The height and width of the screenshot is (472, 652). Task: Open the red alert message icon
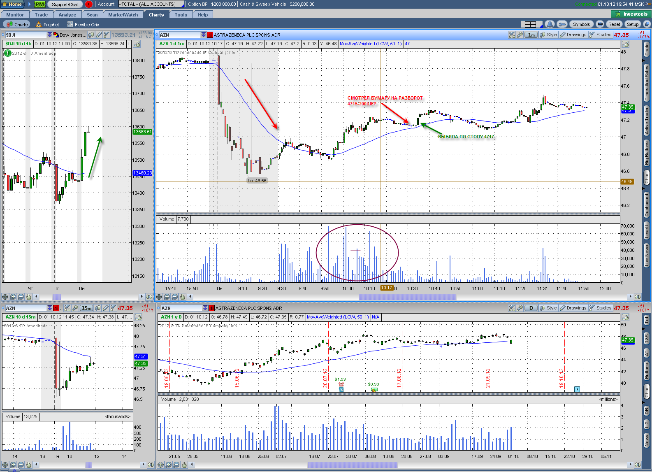point(88,4)
